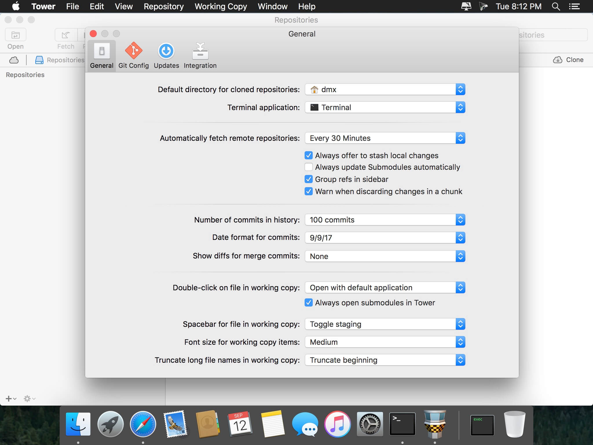593x445 pixels.
Task: Switch to the Integration tab
Action: tap(200, 56)
